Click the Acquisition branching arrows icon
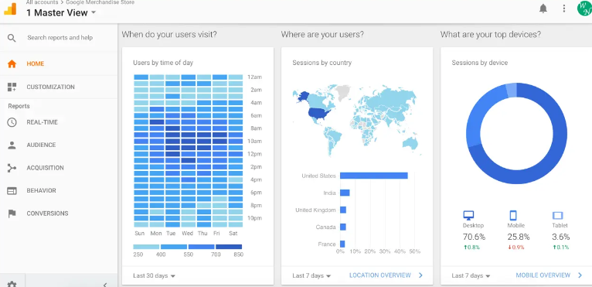This screenshot has height=287, width=592. [12, 168]
